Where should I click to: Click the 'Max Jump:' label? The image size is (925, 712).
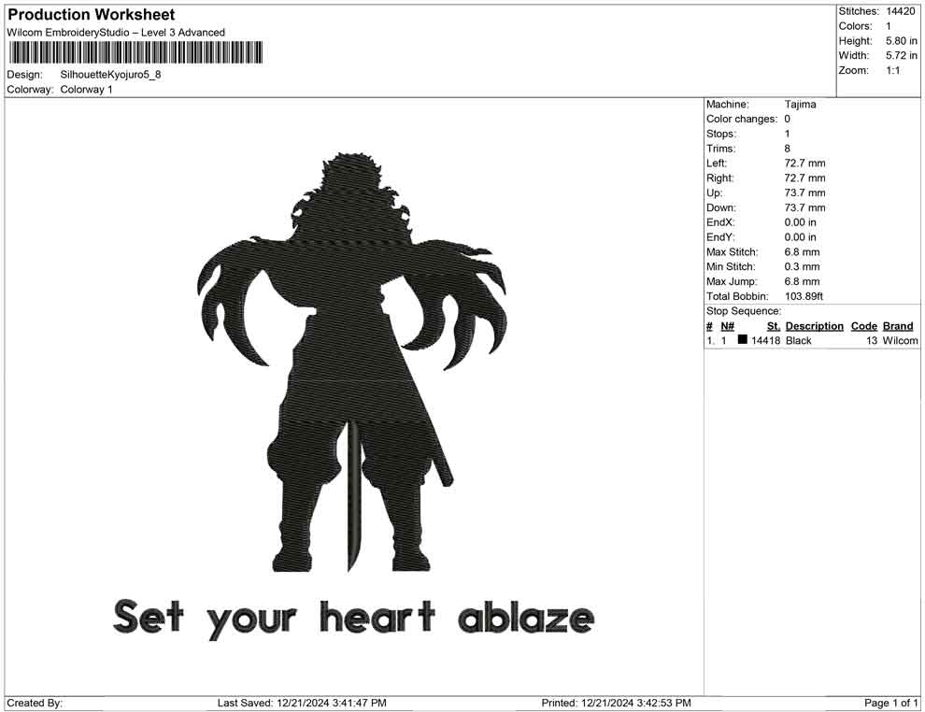(x=733, y=281)
